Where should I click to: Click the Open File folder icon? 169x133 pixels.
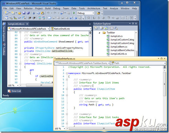20,13
